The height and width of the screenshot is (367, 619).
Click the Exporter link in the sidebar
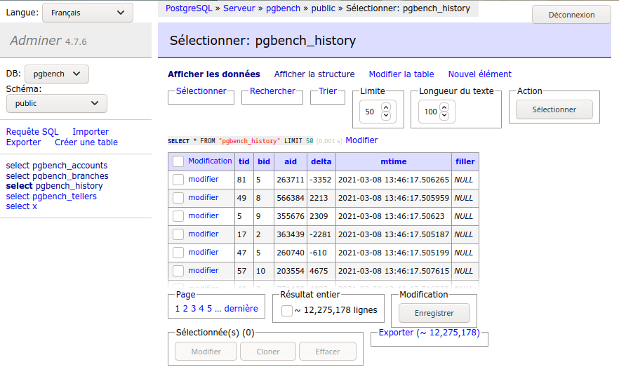pos(23,142)
